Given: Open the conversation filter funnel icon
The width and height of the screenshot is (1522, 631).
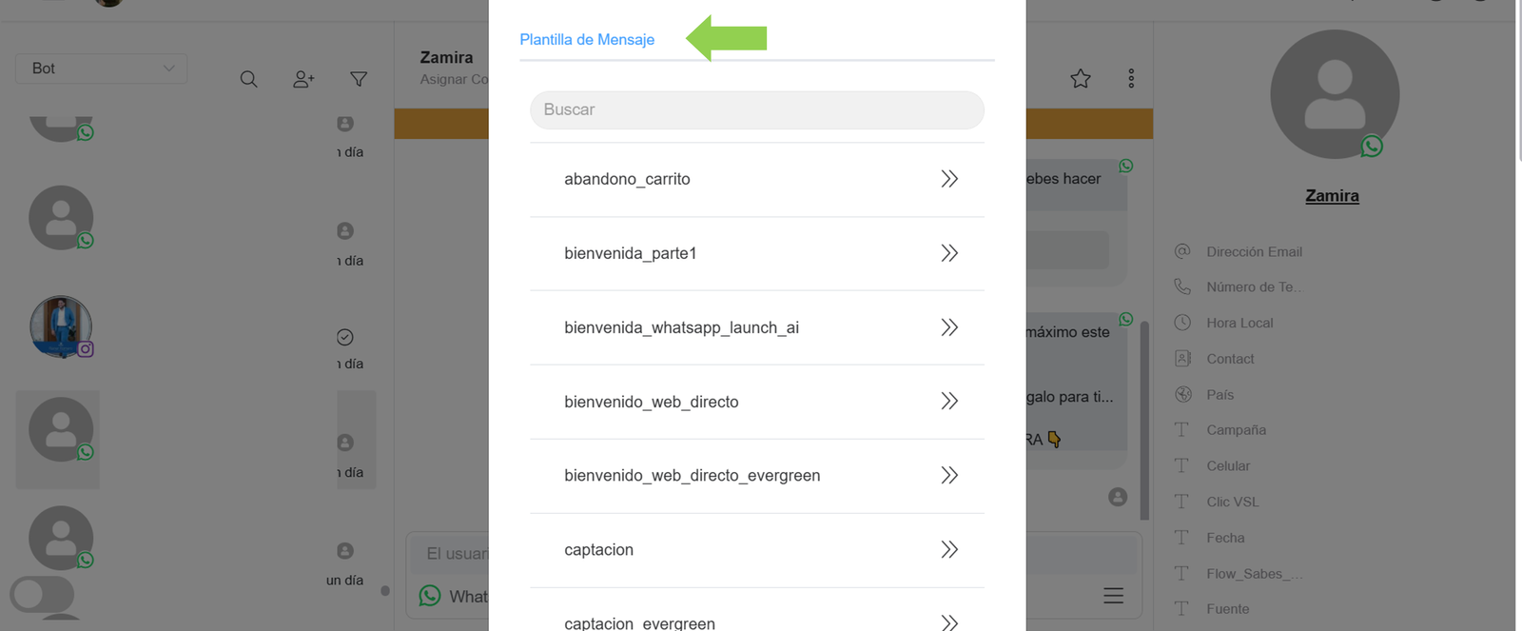Looking at the screenshot, I should click(x=359, y=79).
